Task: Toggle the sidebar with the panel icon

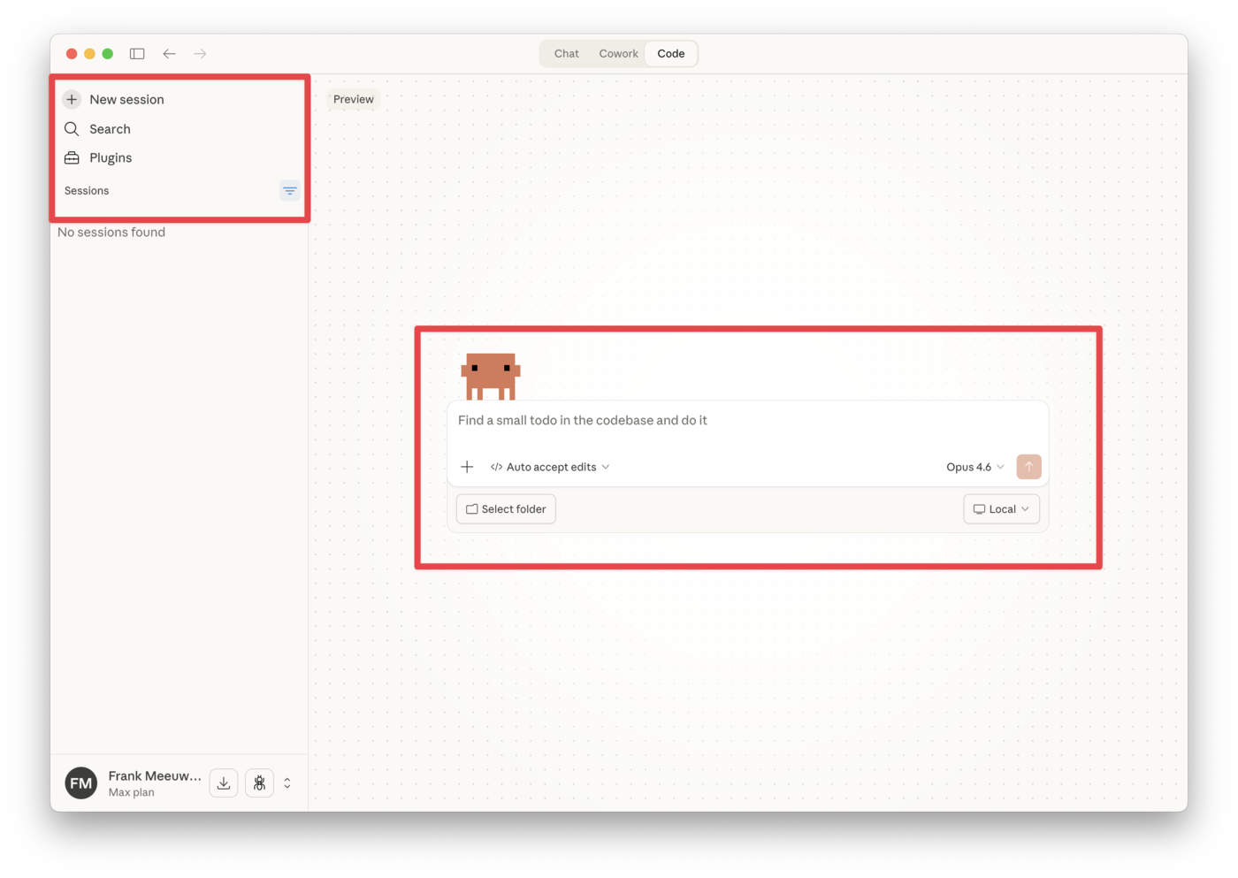Action: point(137,53)
